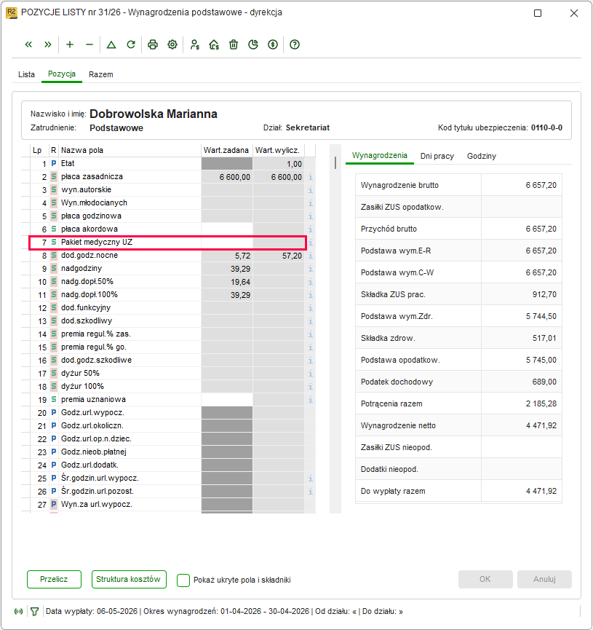
Task: Click the filter funnel icon in status bar
Action: (34, 612)
